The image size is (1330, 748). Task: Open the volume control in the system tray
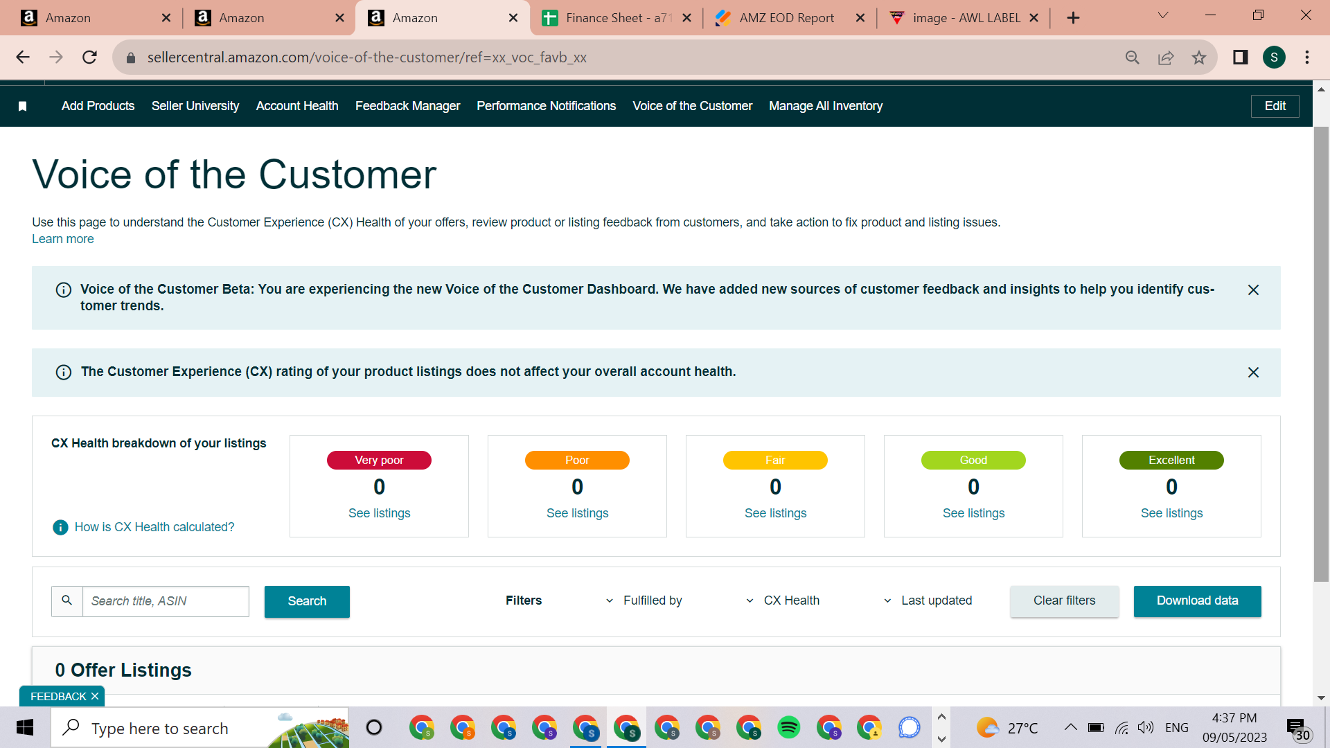point(1146,727)
